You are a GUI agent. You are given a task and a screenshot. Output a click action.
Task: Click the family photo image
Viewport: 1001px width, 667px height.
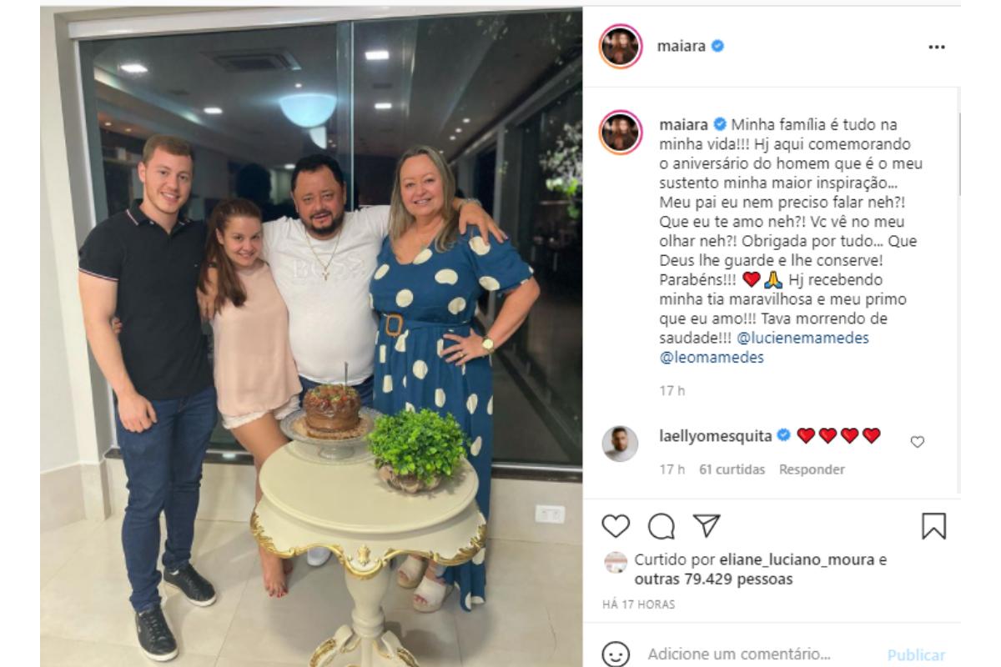click(x=311, y=333)
